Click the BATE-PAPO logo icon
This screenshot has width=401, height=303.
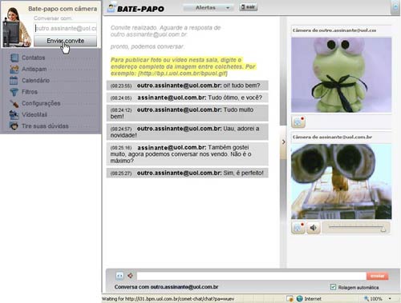[111, 7]
